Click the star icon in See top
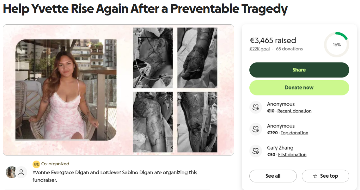 315,176
